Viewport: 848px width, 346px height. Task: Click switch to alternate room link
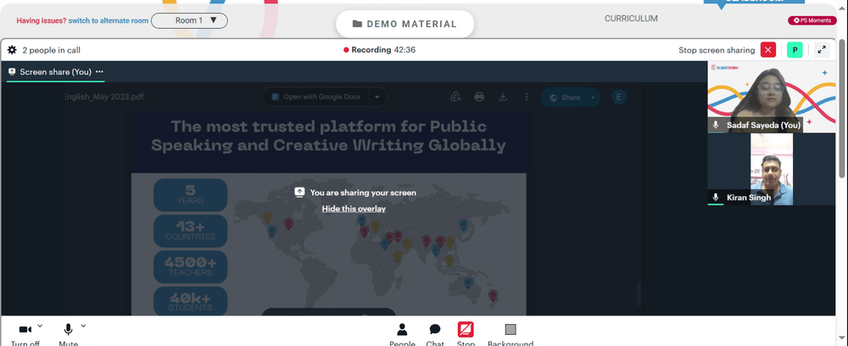(x=109, y=20)
